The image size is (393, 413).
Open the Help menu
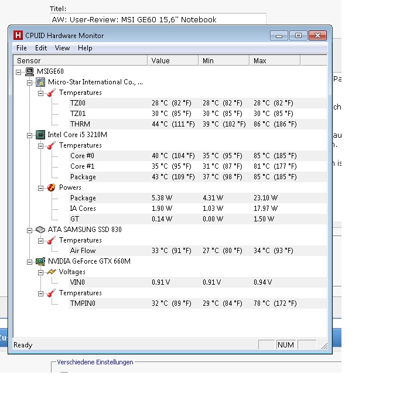[x=85, y=48]
